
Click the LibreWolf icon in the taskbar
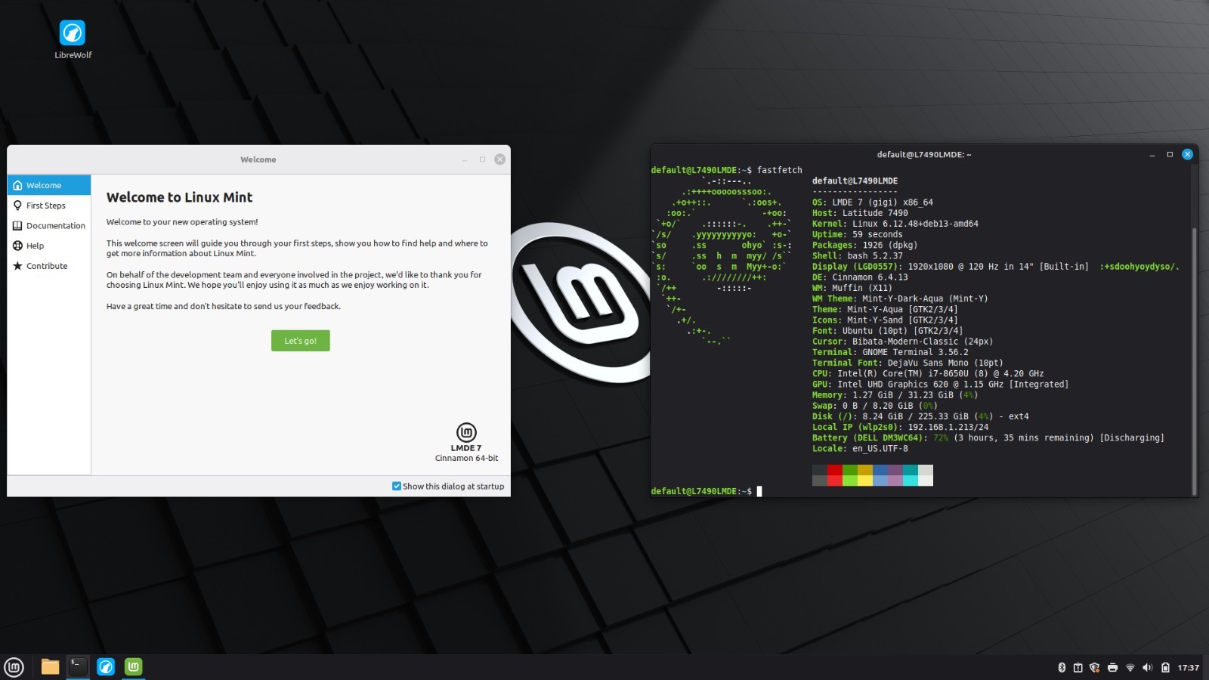click(106, 666)
